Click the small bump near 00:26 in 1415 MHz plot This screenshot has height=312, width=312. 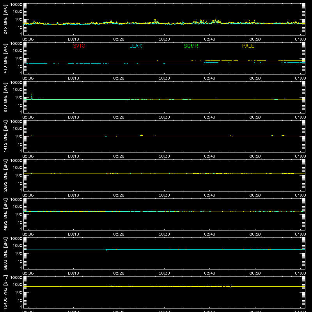(142, 135)
